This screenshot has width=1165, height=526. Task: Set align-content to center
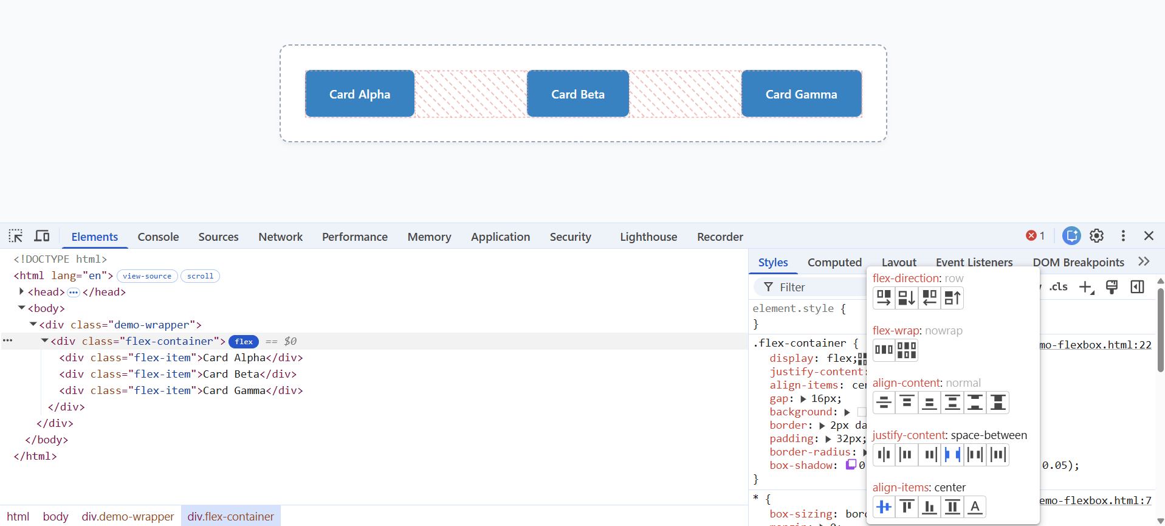tap(884, 403)
